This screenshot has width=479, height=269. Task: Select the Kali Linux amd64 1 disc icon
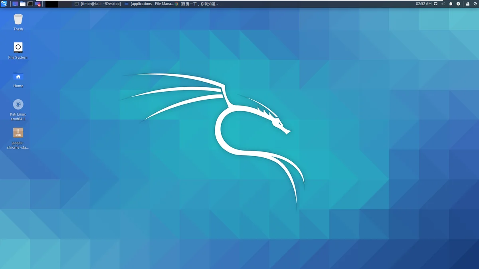[x=18, y=104]
